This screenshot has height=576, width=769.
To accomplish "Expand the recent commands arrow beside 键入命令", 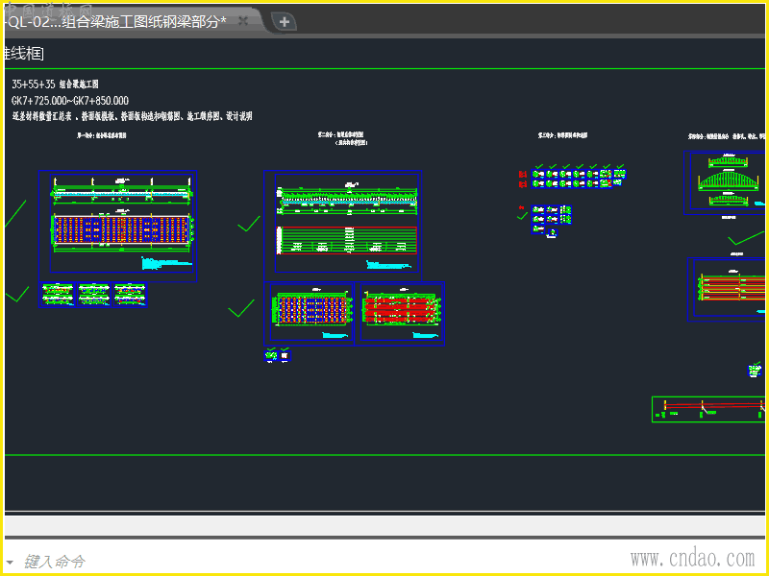I will 10,562.
